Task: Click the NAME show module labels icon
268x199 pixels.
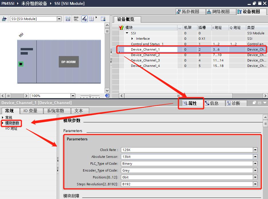Action: tap(76, 19)
